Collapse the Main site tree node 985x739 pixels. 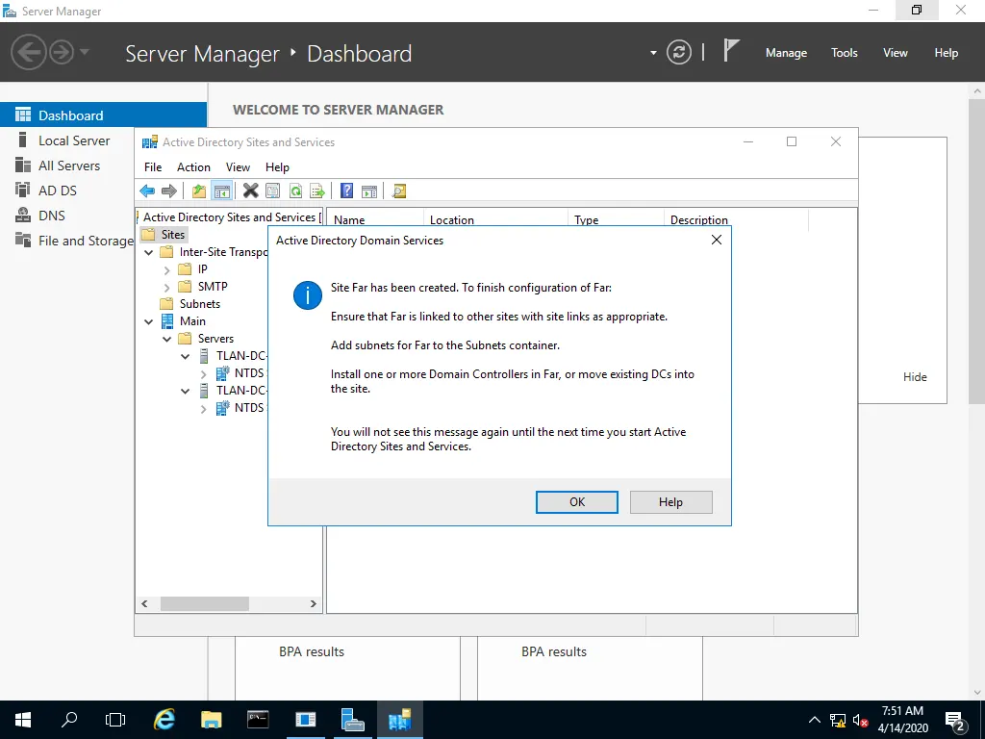click(149, 321)
